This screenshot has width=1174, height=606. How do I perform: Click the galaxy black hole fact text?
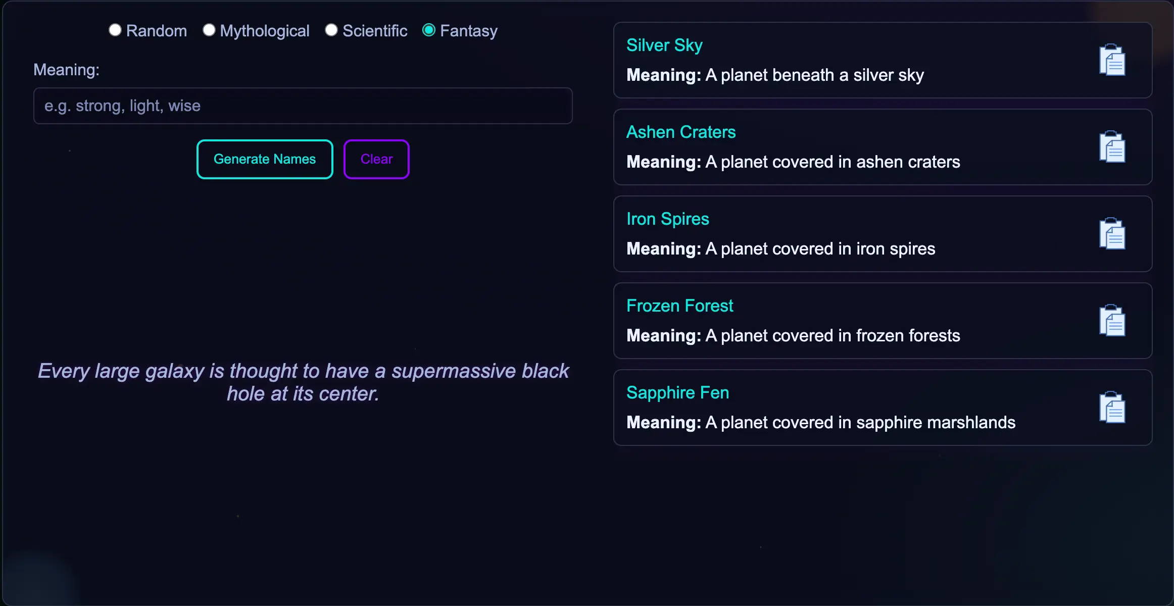click(303, 382)
